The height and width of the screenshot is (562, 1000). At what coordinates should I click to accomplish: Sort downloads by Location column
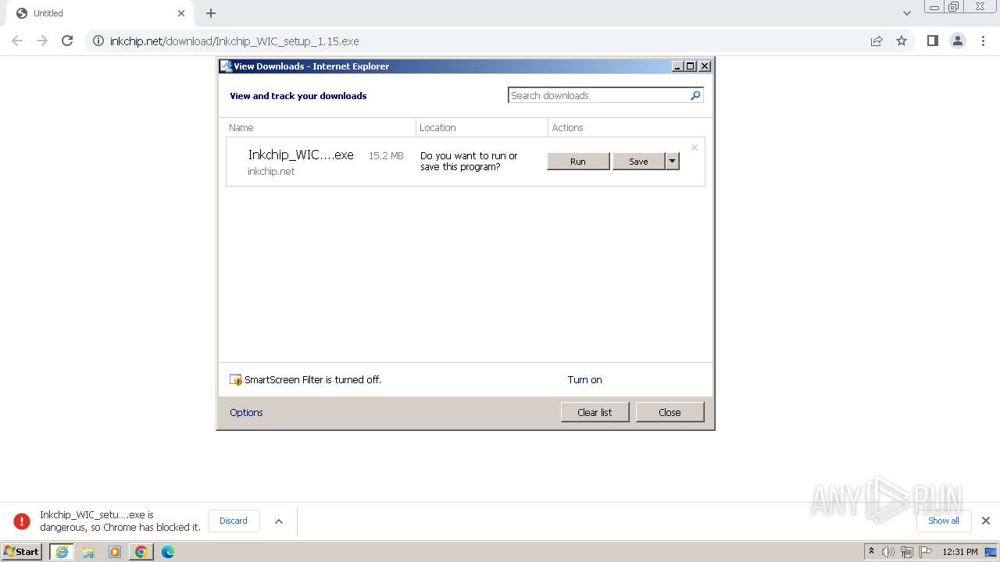coord(482,127)
